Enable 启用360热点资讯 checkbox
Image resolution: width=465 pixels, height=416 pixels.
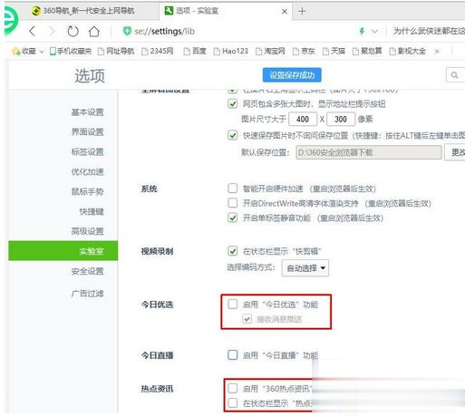tap(232, 388)
